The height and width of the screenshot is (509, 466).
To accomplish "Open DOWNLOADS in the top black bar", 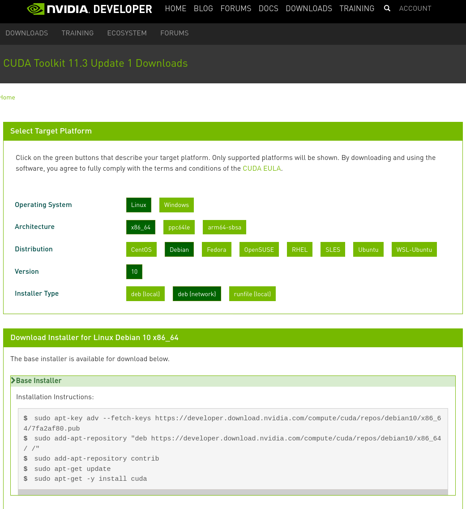I will pos(309,9).
